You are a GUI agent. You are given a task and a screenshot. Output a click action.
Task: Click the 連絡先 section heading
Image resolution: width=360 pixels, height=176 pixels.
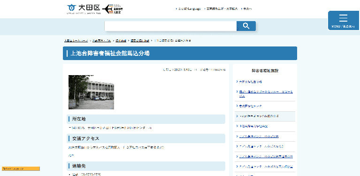tap(146, 166)
